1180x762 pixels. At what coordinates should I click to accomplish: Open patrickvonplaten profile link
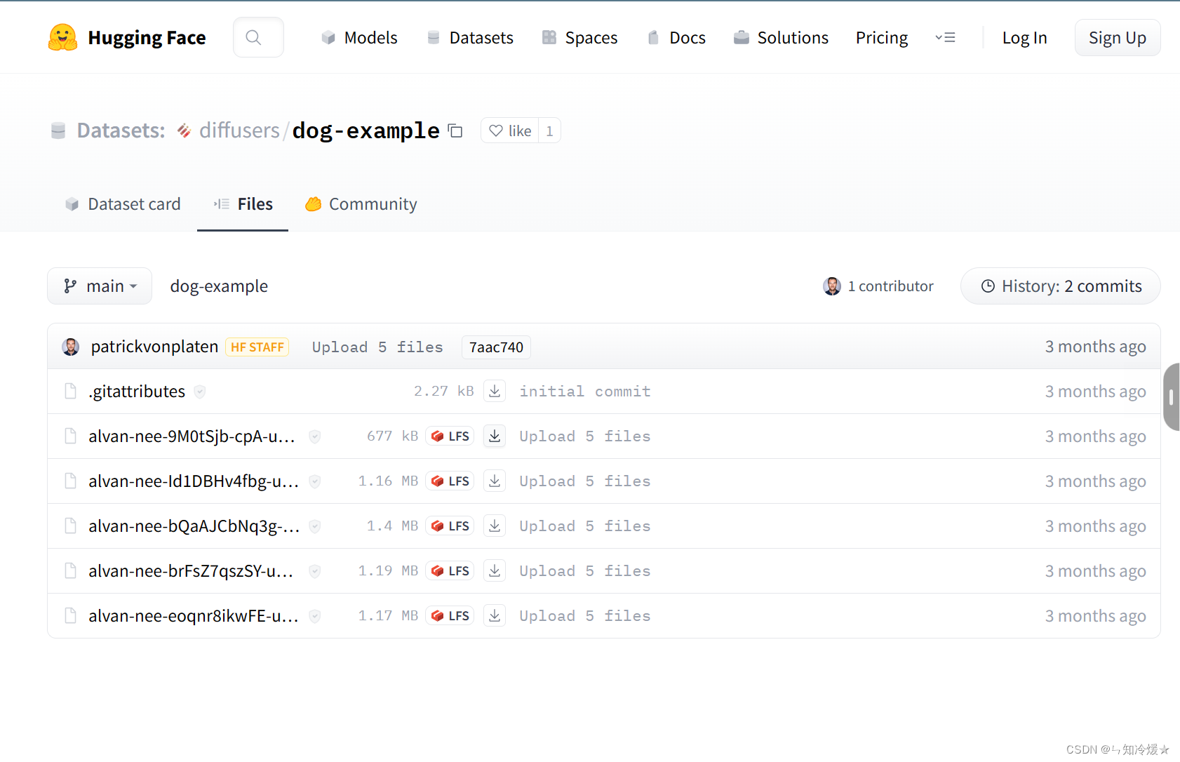[154, 347]
